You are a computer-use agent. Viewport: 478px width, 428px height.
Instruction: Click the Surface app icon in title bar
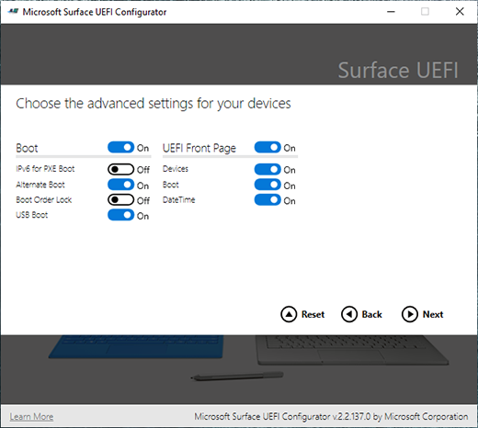click(13, 12)
